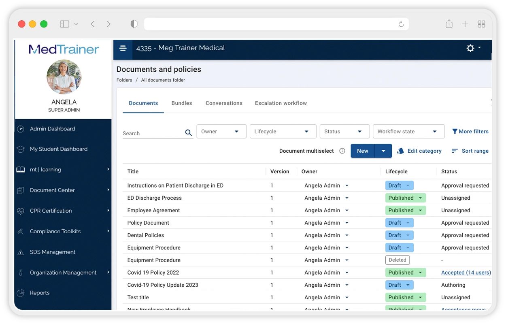Screen dimensions: 506x324
Task: Click the Admin Dashboard gauge icon
Action: pyautogui.click(x=21, y=129)
